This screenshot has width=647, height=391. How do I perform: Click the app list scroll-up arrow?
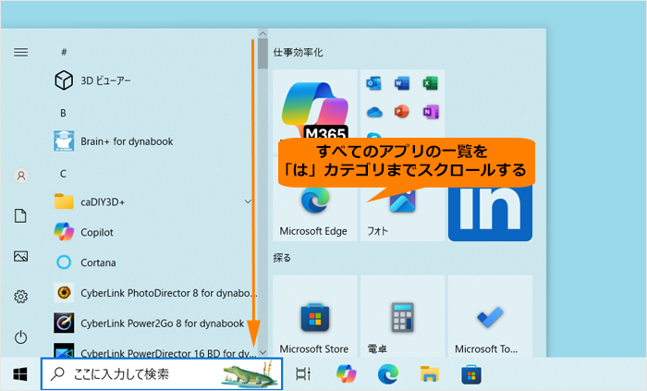click(x=262, y=33)
